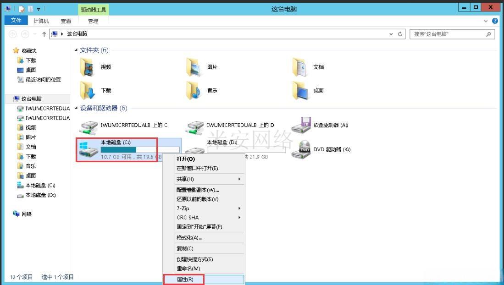Viewport: 504px width, 285px height.
Task: Select the DVD 驱动器 (K:) icon
Action: [x=301, y=149]
